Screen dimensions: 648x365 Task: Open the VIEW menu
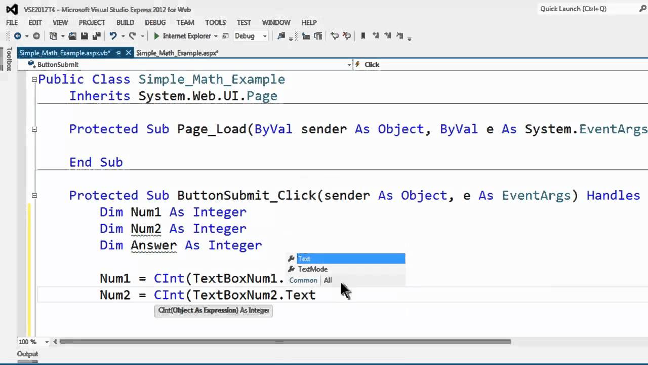(x=60, y=22)
